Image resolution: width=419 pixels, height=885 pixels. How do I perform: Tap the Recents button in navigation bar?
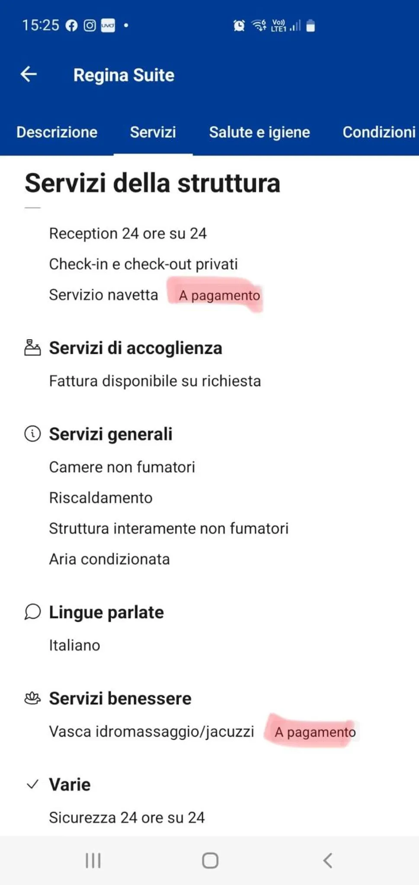tap(93, 860)
